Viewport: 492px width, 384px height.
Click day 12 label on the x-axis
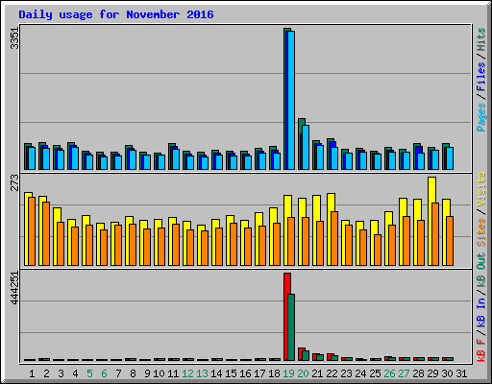(x=187, y=373)
